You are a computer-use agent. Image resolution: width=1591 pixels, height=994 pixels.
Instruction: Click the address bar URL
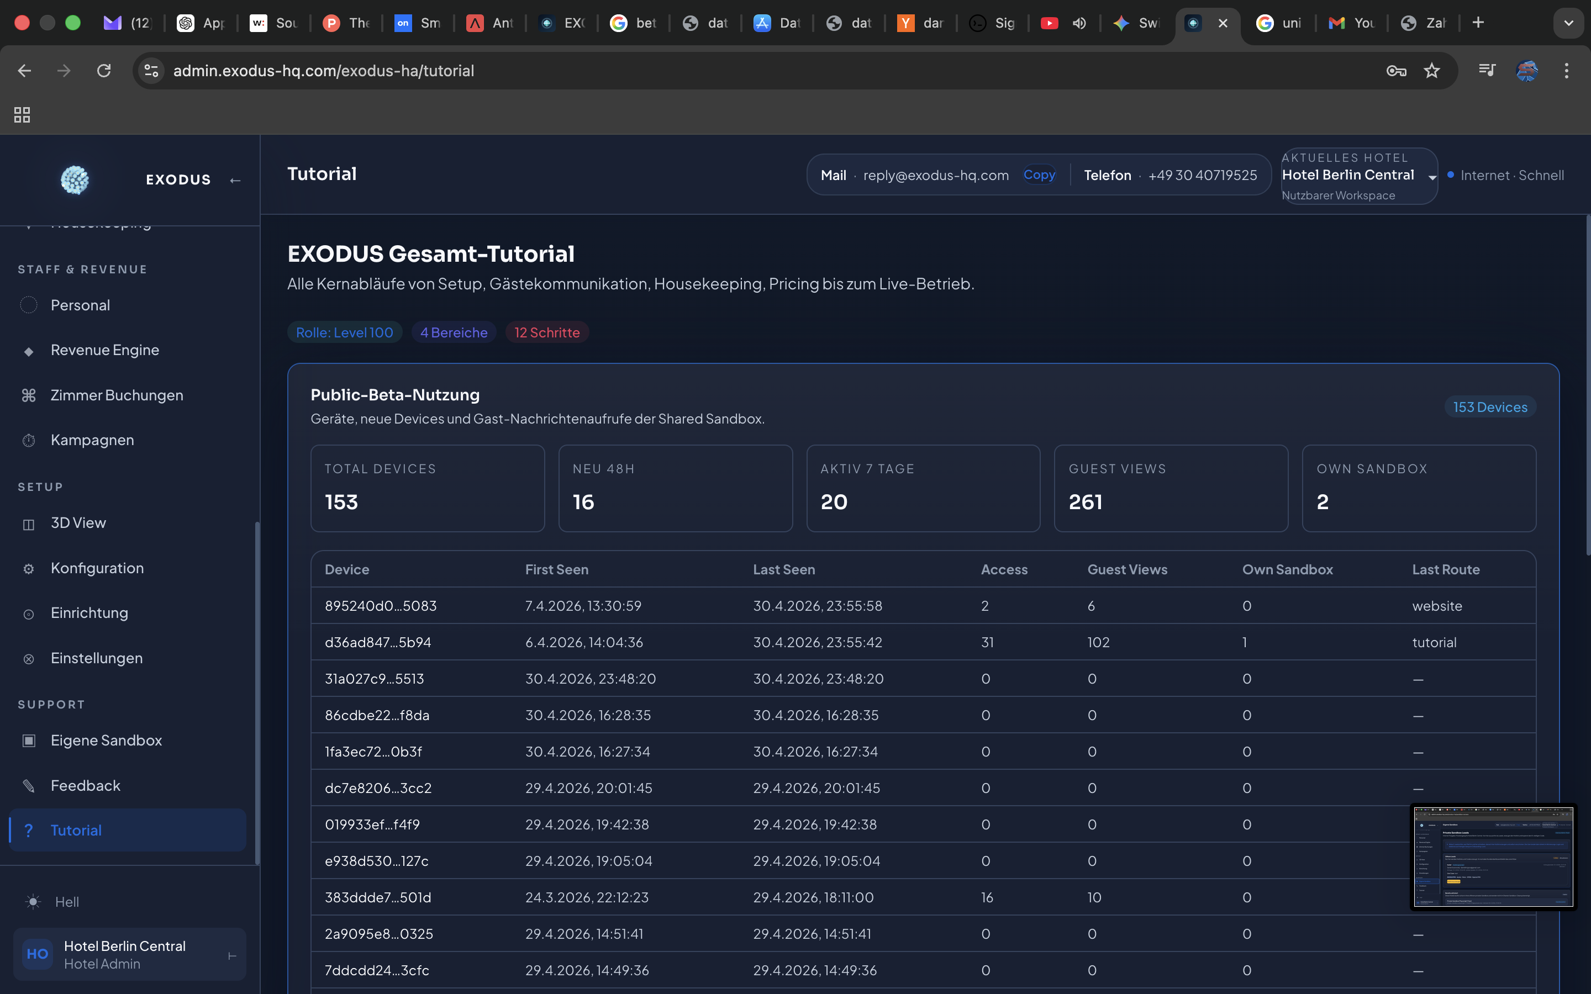coord(324,70)
